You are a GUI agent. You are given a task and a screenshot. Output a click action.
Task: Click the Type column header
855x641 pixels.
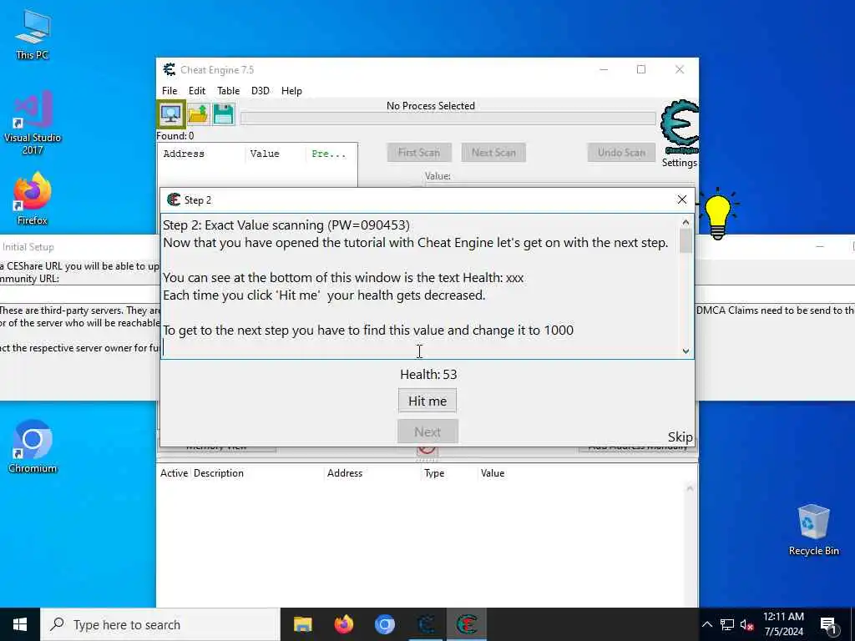tap(434, 473)
